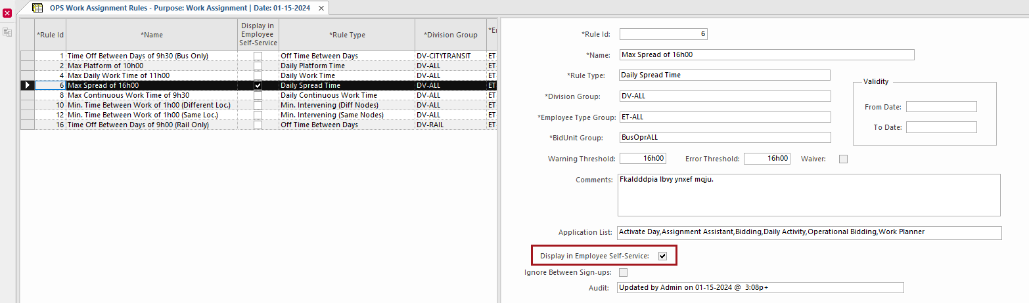
Task: Click the red X icon in left sidebar
Action: (x=7, y=13)
